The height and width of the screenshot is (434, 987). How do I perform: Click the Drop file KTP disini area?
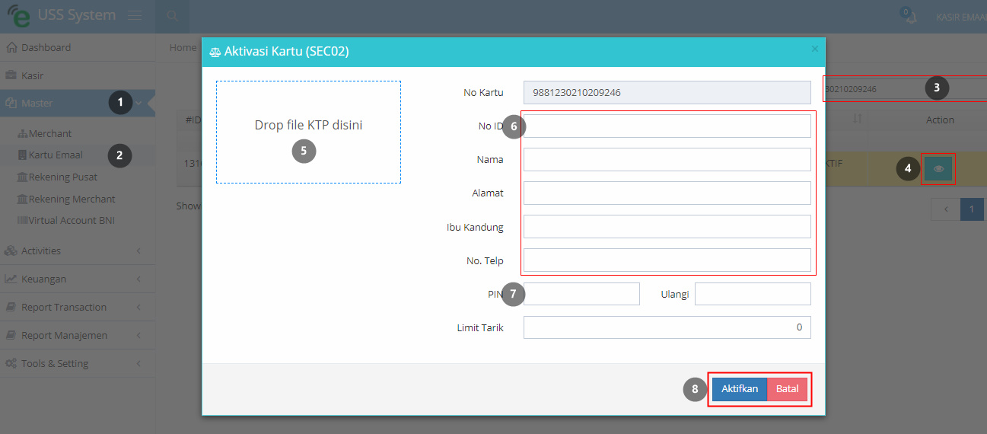pos(308,132)
